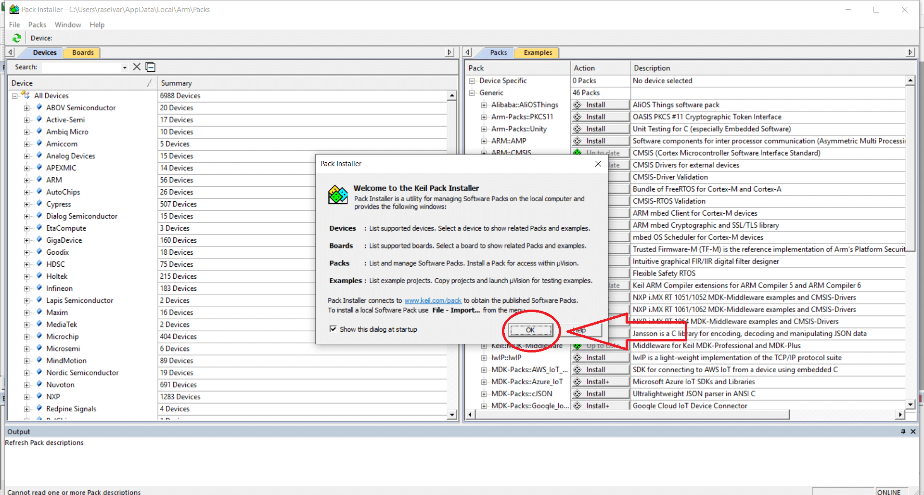This screenshot has height=495, width=924.
Task: Expand the Arm-Packs::Unity pack node
Action: point(484,129)
